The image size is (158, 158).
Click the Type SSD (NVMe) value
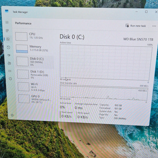click(x=120, y=118)
